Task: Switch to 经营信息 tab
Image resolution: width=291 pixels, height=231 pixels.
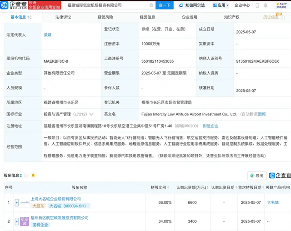Action: 147,17
